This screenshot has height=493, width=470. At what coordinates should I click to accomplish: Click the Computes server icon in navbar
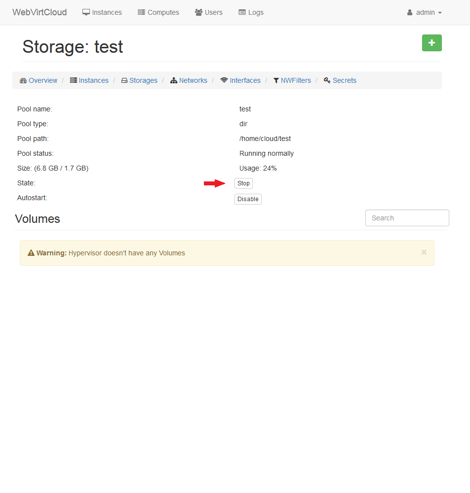pyautogui.click(x=141, y=12)
